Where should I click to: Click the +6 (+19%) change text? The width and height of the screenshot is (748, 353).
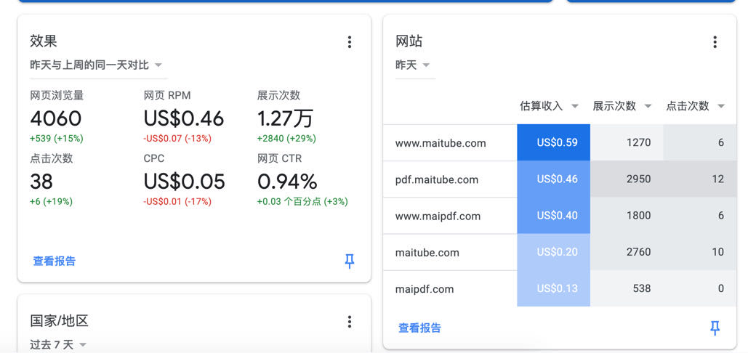click(51, 201)
